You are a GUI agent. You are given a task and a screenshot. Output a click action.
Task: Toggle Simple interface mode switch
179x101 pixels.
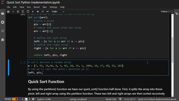(x=15, y=99)
